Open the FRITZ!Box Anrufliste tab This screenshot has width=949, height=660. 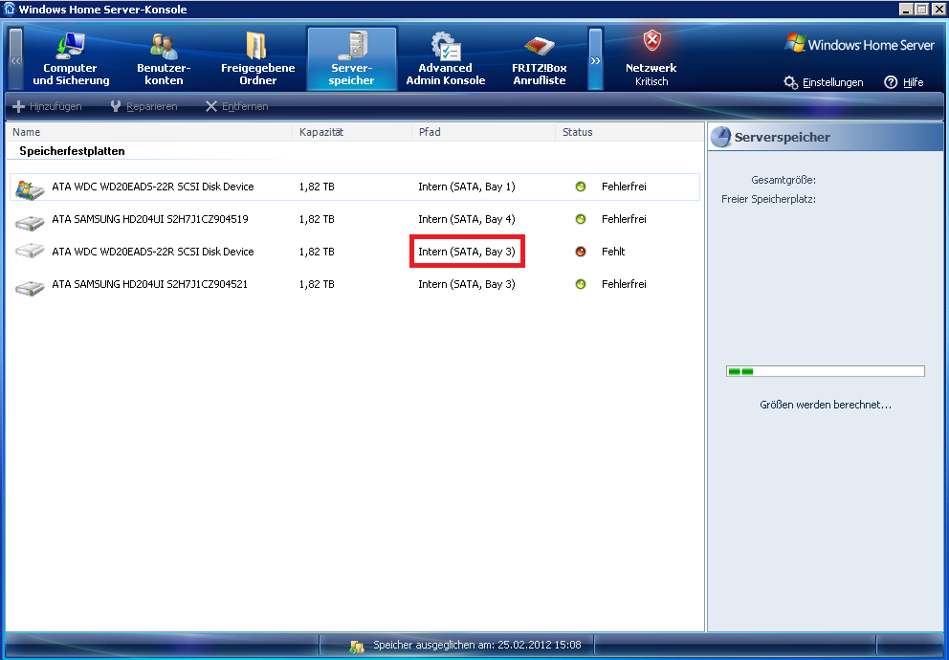point(540,58)
